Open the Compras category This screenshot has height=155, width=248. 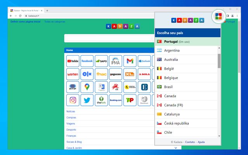tap(71, 117)
